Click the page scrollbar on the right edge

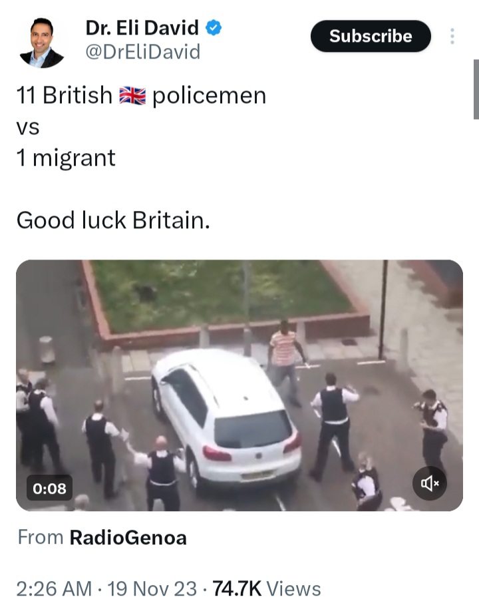point(476,89)
